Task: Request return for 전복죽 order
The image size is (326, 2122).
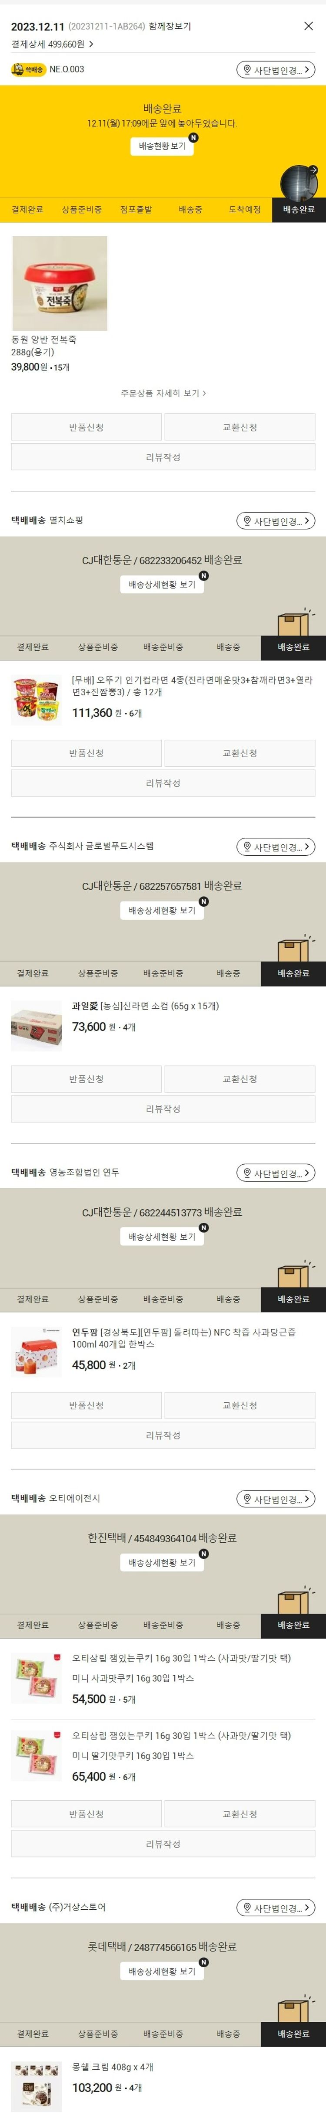Action: (x=86, y=427)
